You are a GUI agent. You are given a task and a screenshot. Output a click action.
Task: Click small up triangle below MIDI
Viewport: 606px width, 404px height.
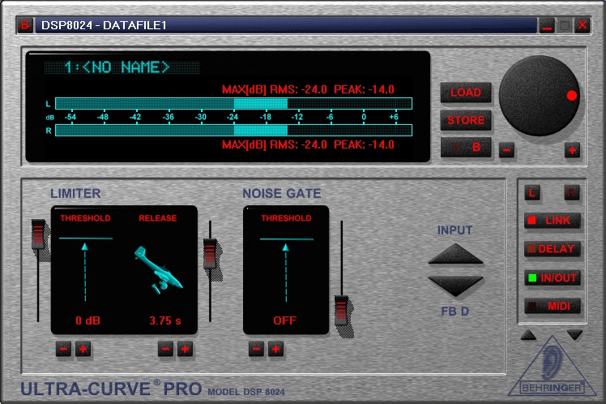[528, 335]
